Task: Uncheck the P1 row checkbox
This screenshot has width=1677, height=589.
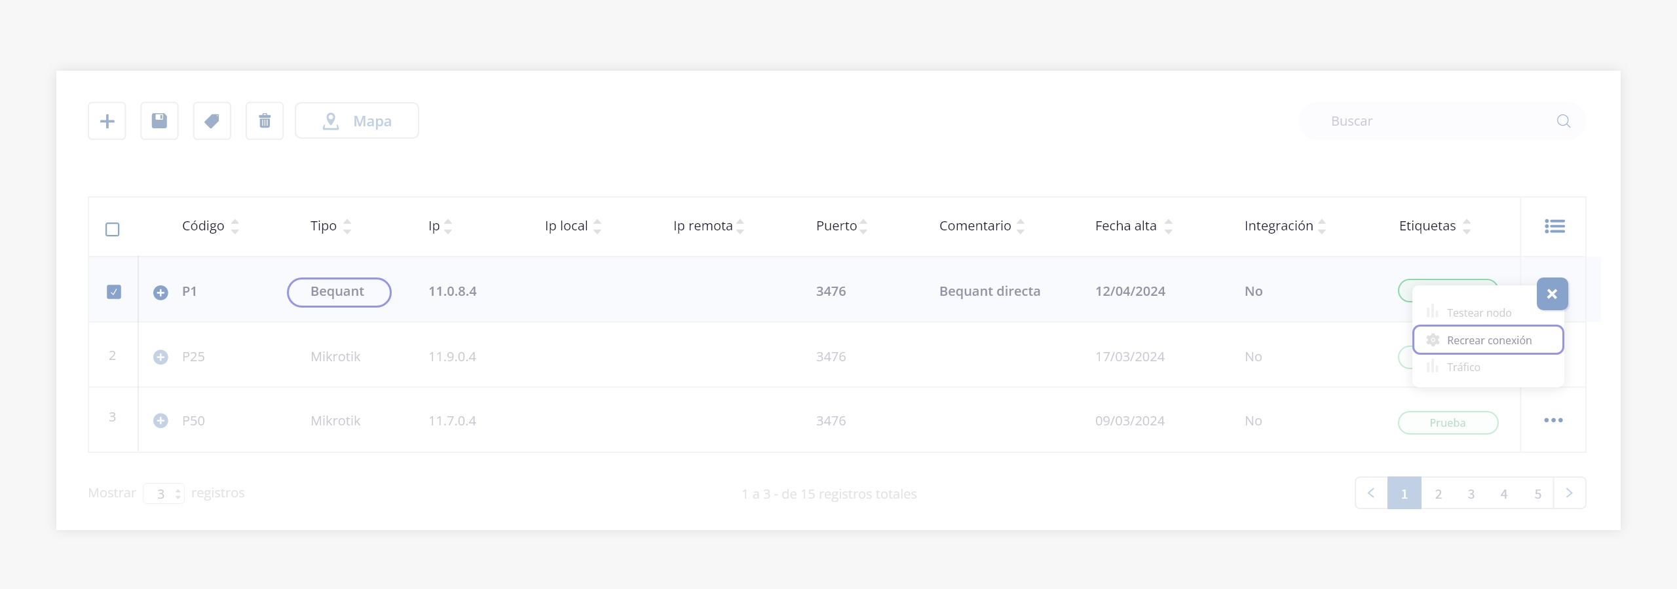Action: [114, 292]
